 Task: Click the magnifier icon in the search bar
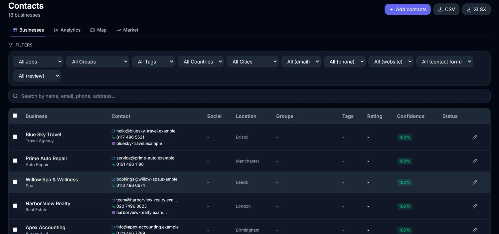pyautogui.click(x=15, y=96)
